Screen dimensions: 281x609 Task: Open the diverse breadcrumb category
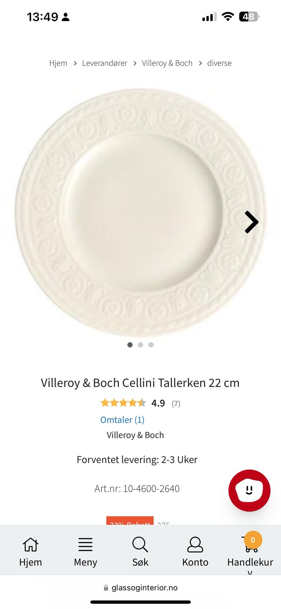(219, 63)
